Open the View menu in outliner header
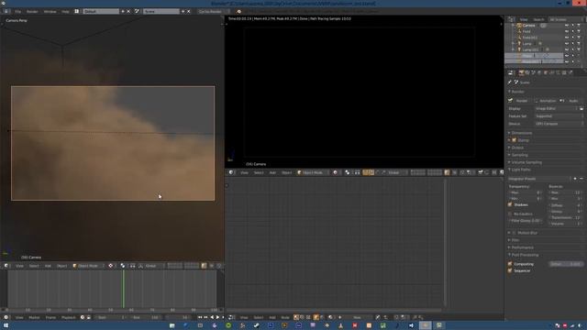The height and width of the screenshot is (330, 587). pyautogui.click(x=524, y=19)
